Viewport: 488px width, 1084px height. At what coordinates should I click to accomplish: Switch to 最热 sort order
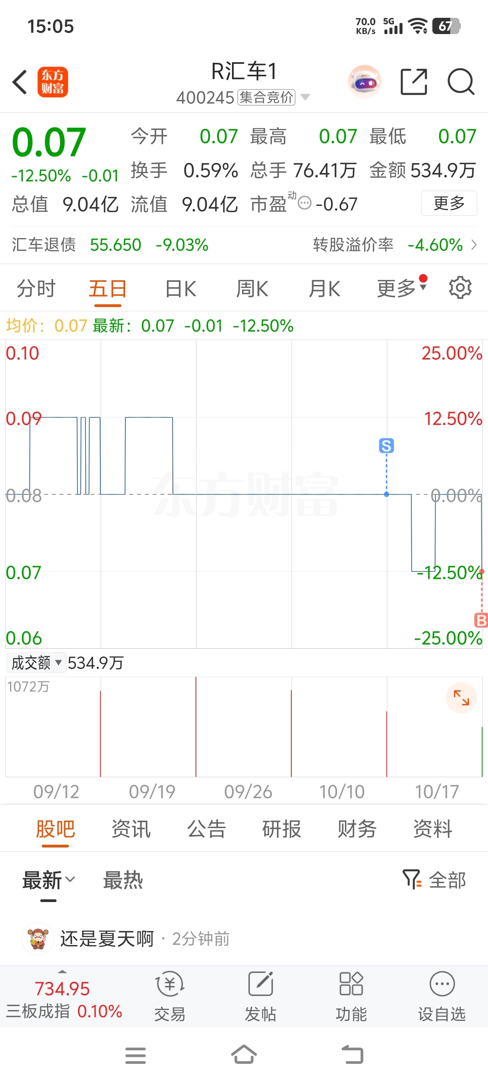(123, 880)
